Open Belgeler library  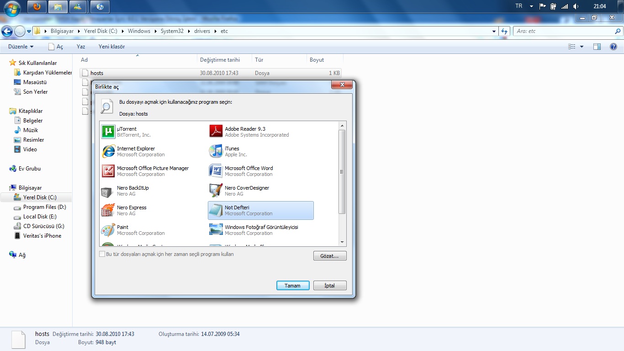[x=33, y=121]
